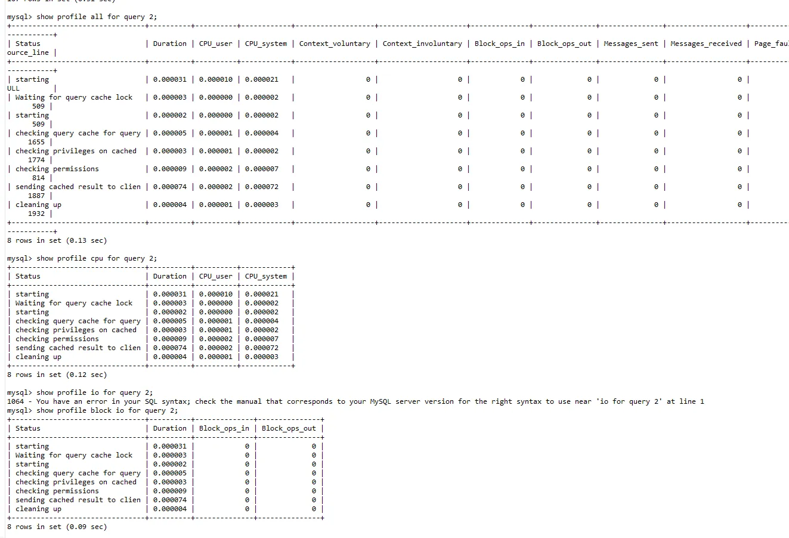Click the '8 rows in set (0.12 sec)' line

pos(57,375)
